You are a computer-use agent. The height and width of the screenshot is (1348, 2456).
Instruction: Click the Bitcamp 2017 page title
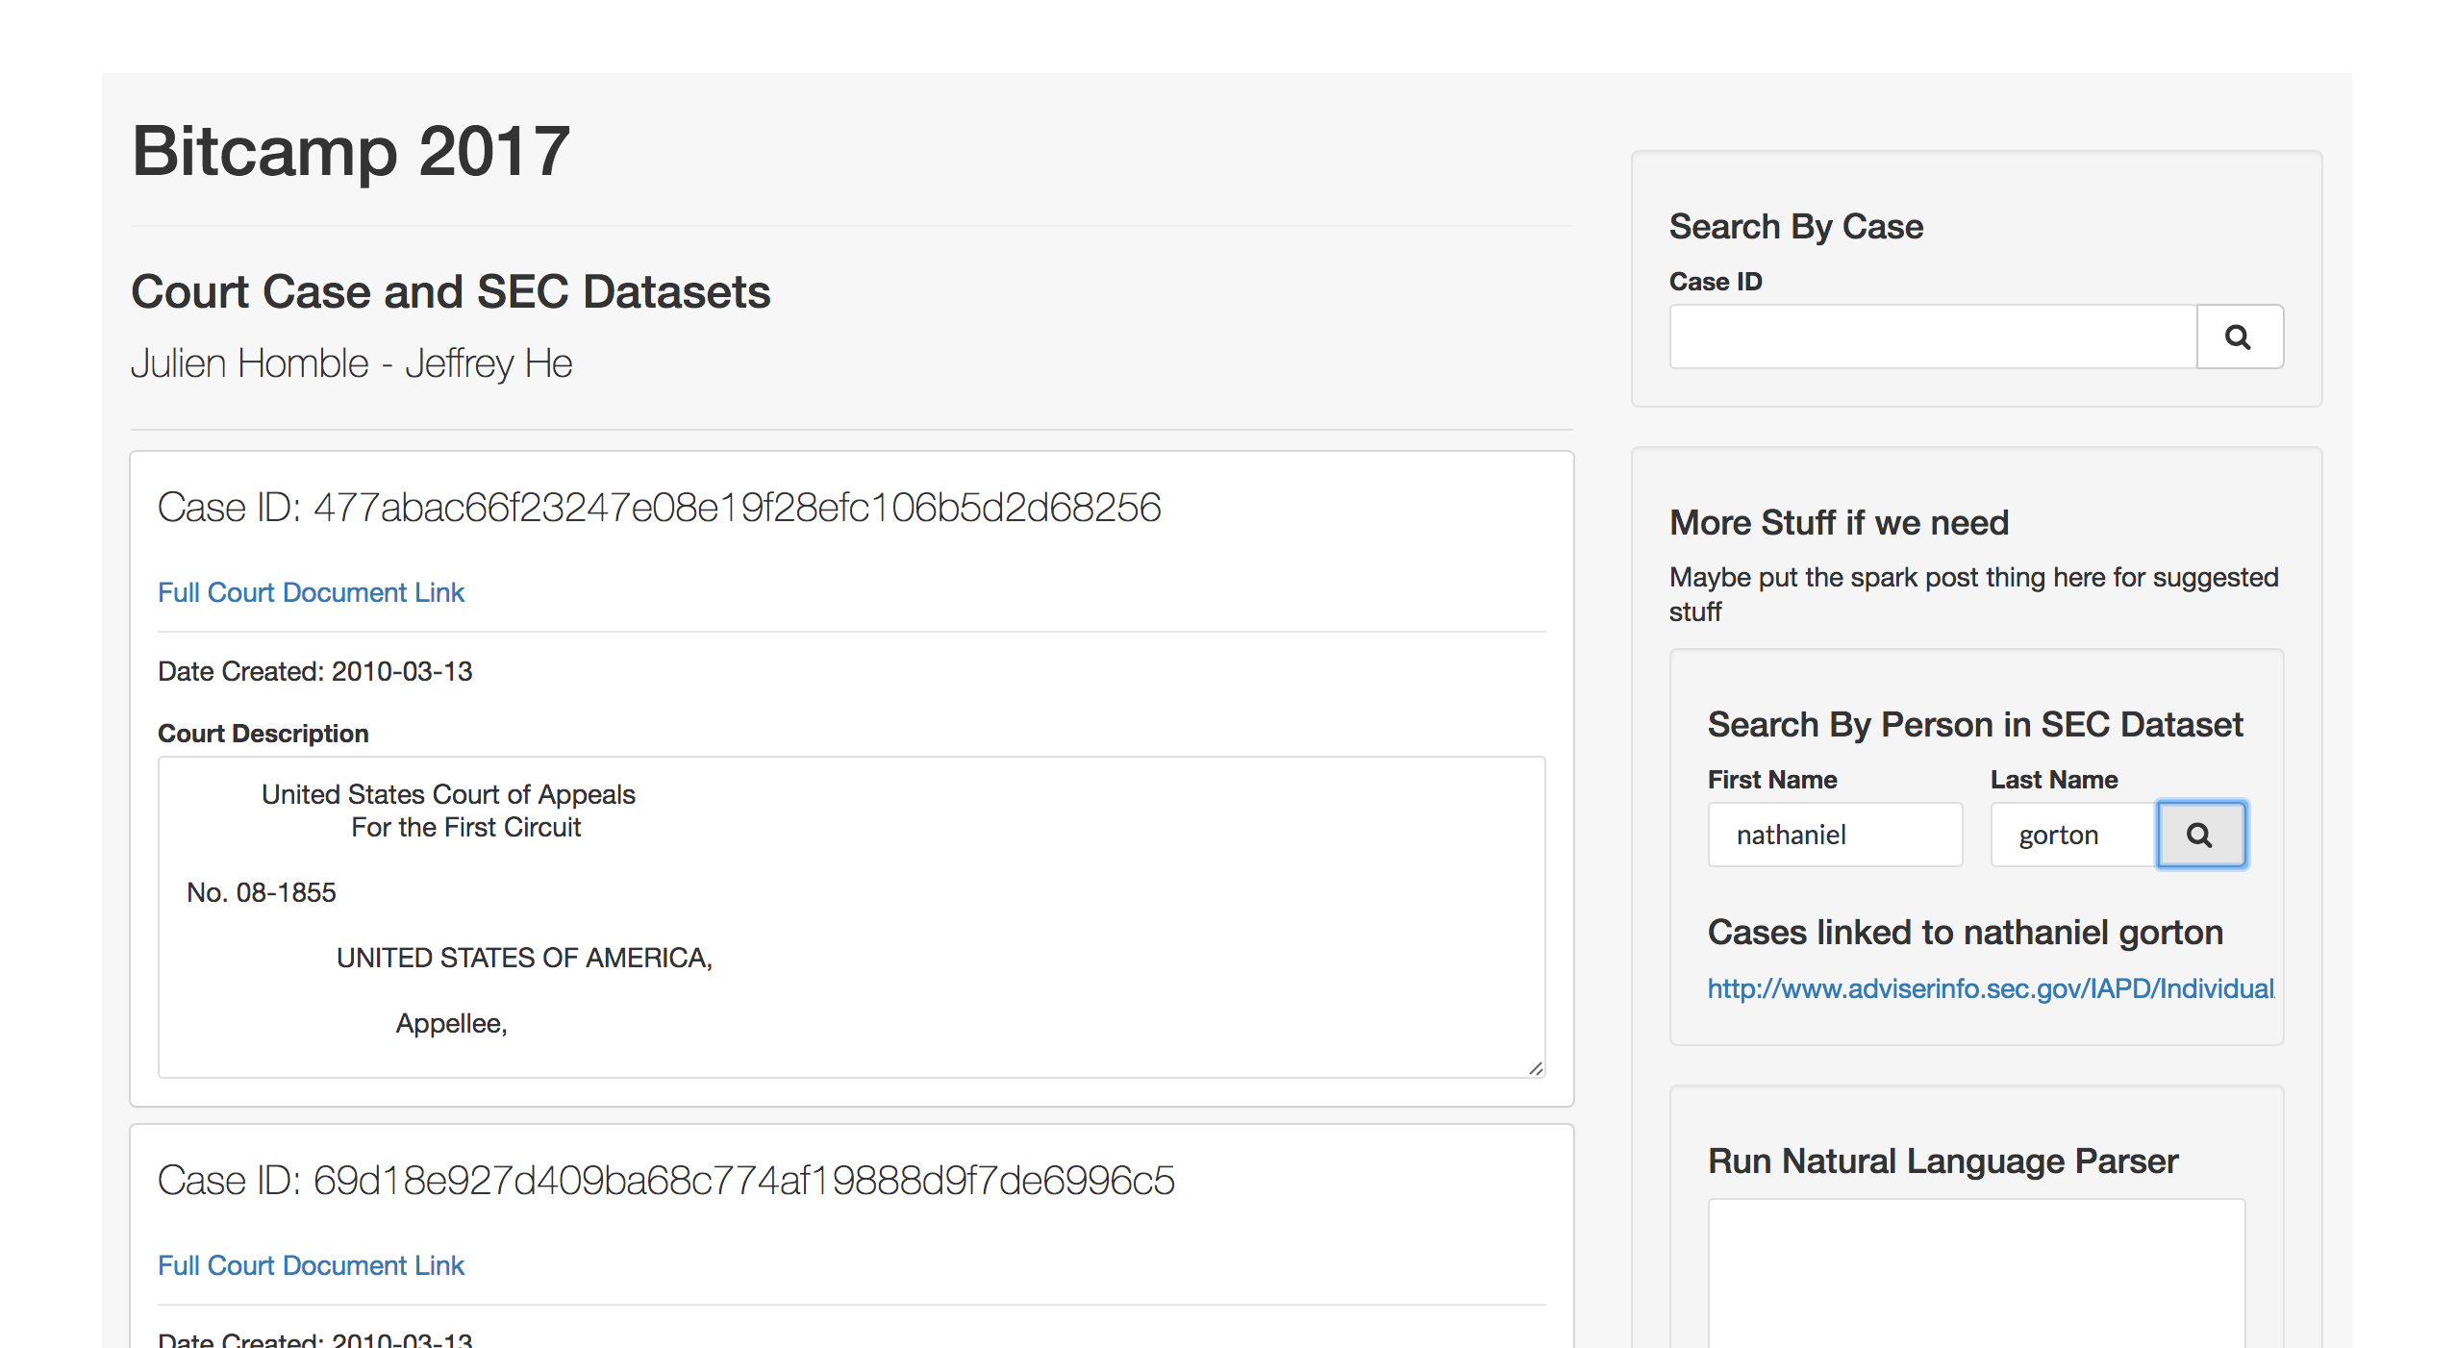coord(351,151)
